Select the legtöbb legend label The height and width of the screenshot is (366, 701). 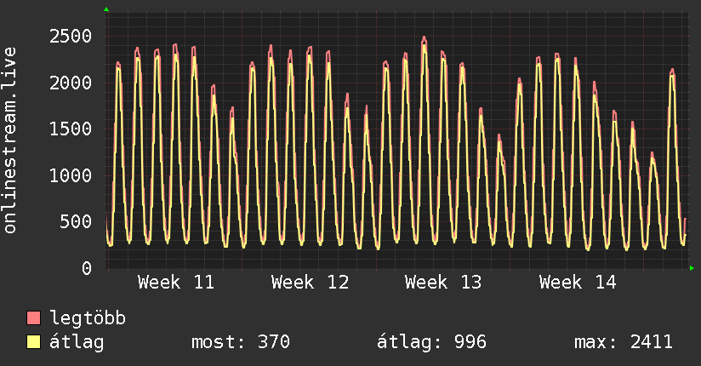(88, 319)
